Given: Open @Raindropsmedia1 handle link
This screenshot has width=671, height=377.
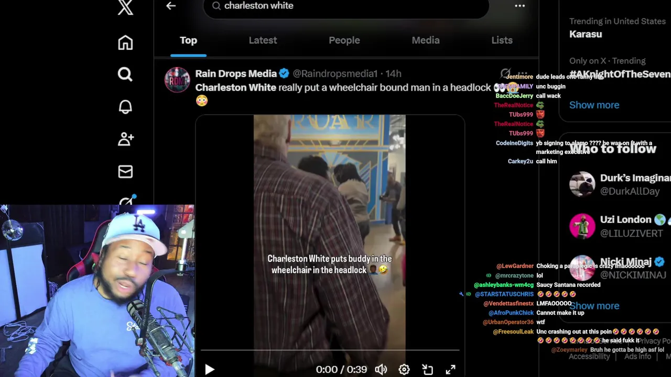Looking at the screenshot, I should click(x=335, y=74).
